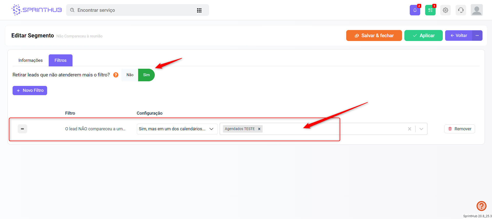Click the Salvar & fechar button
Viewport: 492px width, 219px height.
coord(374,35)
